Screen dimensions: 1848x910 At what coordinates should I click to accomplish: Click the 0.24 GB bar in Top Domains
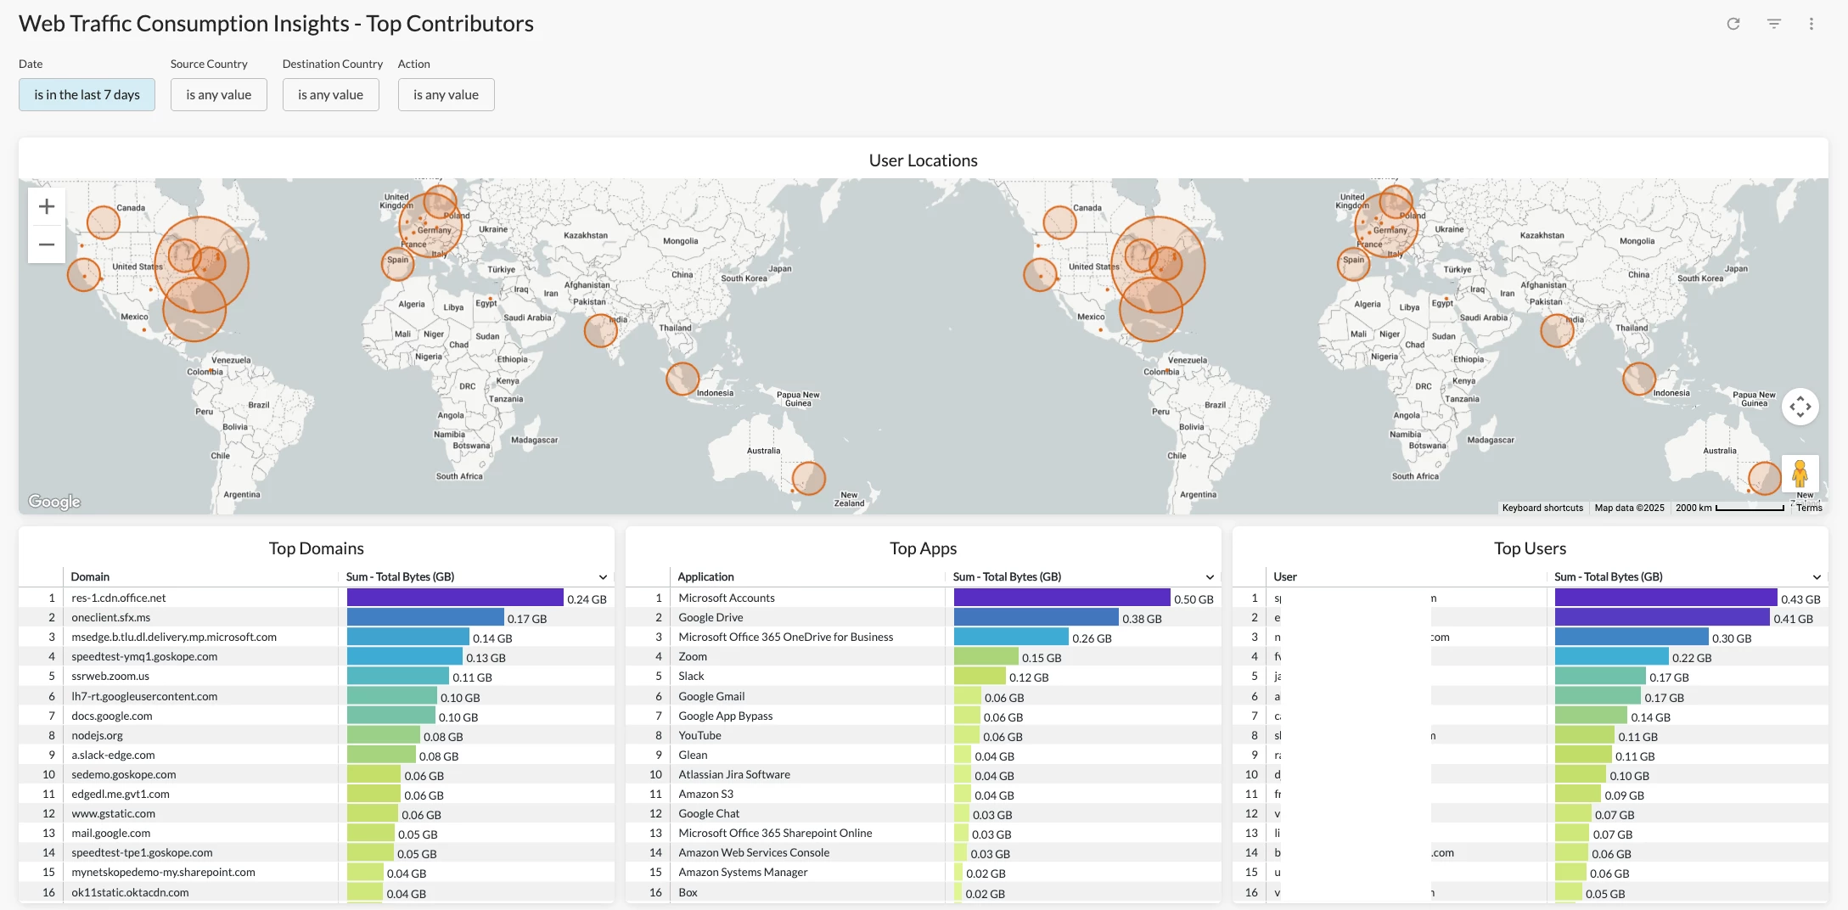[455, 598]
